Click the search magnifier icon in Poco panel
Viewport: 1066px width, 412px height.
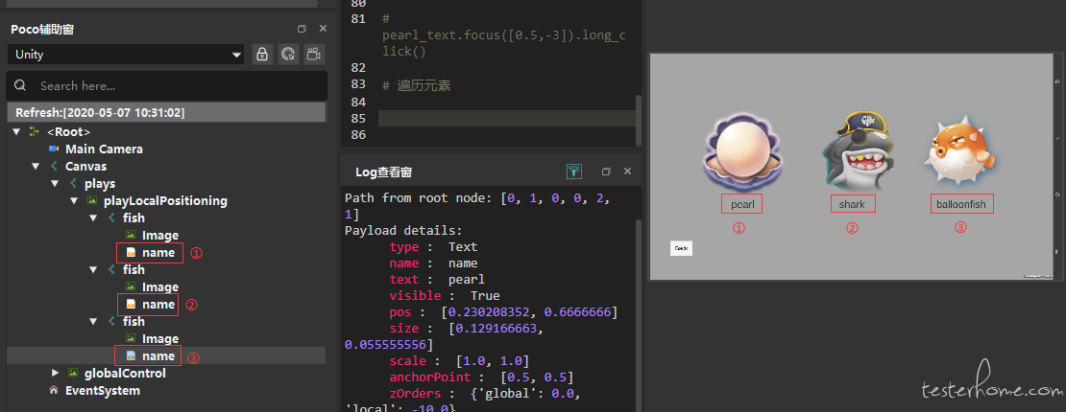[20, 85]
